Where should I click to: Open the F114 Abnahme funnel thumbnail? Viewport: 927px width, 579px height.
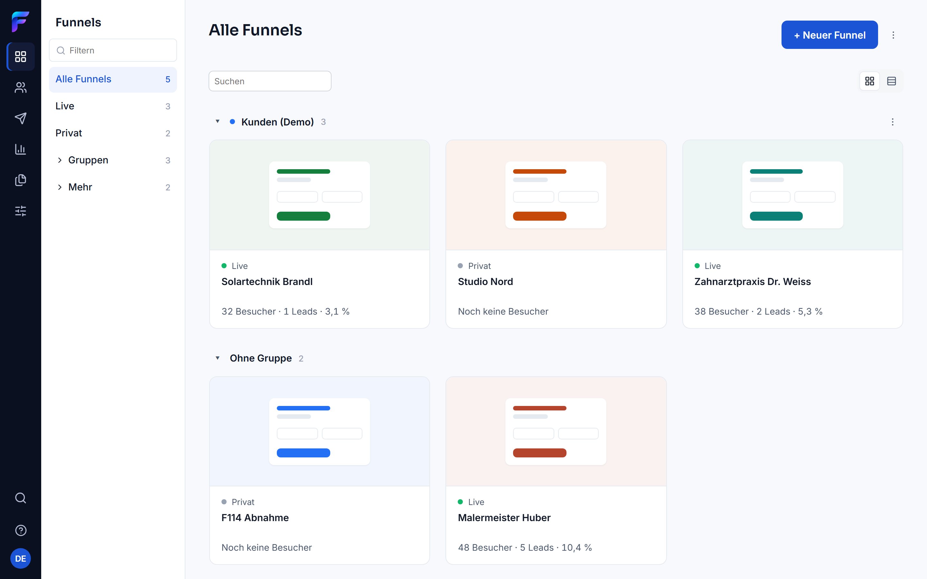tap(320, 432)
